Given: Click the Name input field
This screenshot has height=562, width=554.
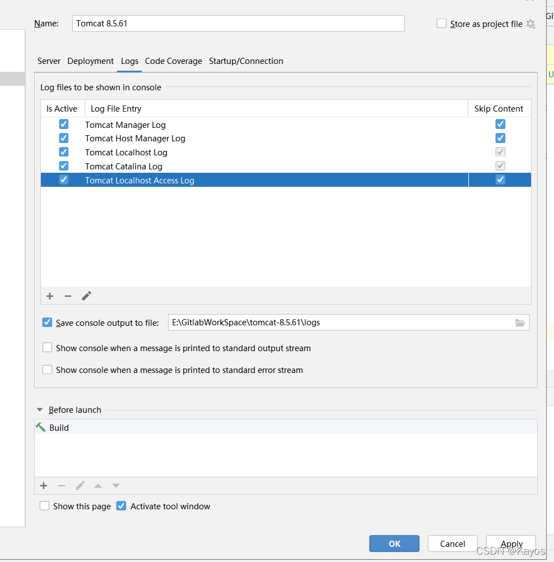Looking at the screenshot, I should pyautogui.click(x=238, y=23).
